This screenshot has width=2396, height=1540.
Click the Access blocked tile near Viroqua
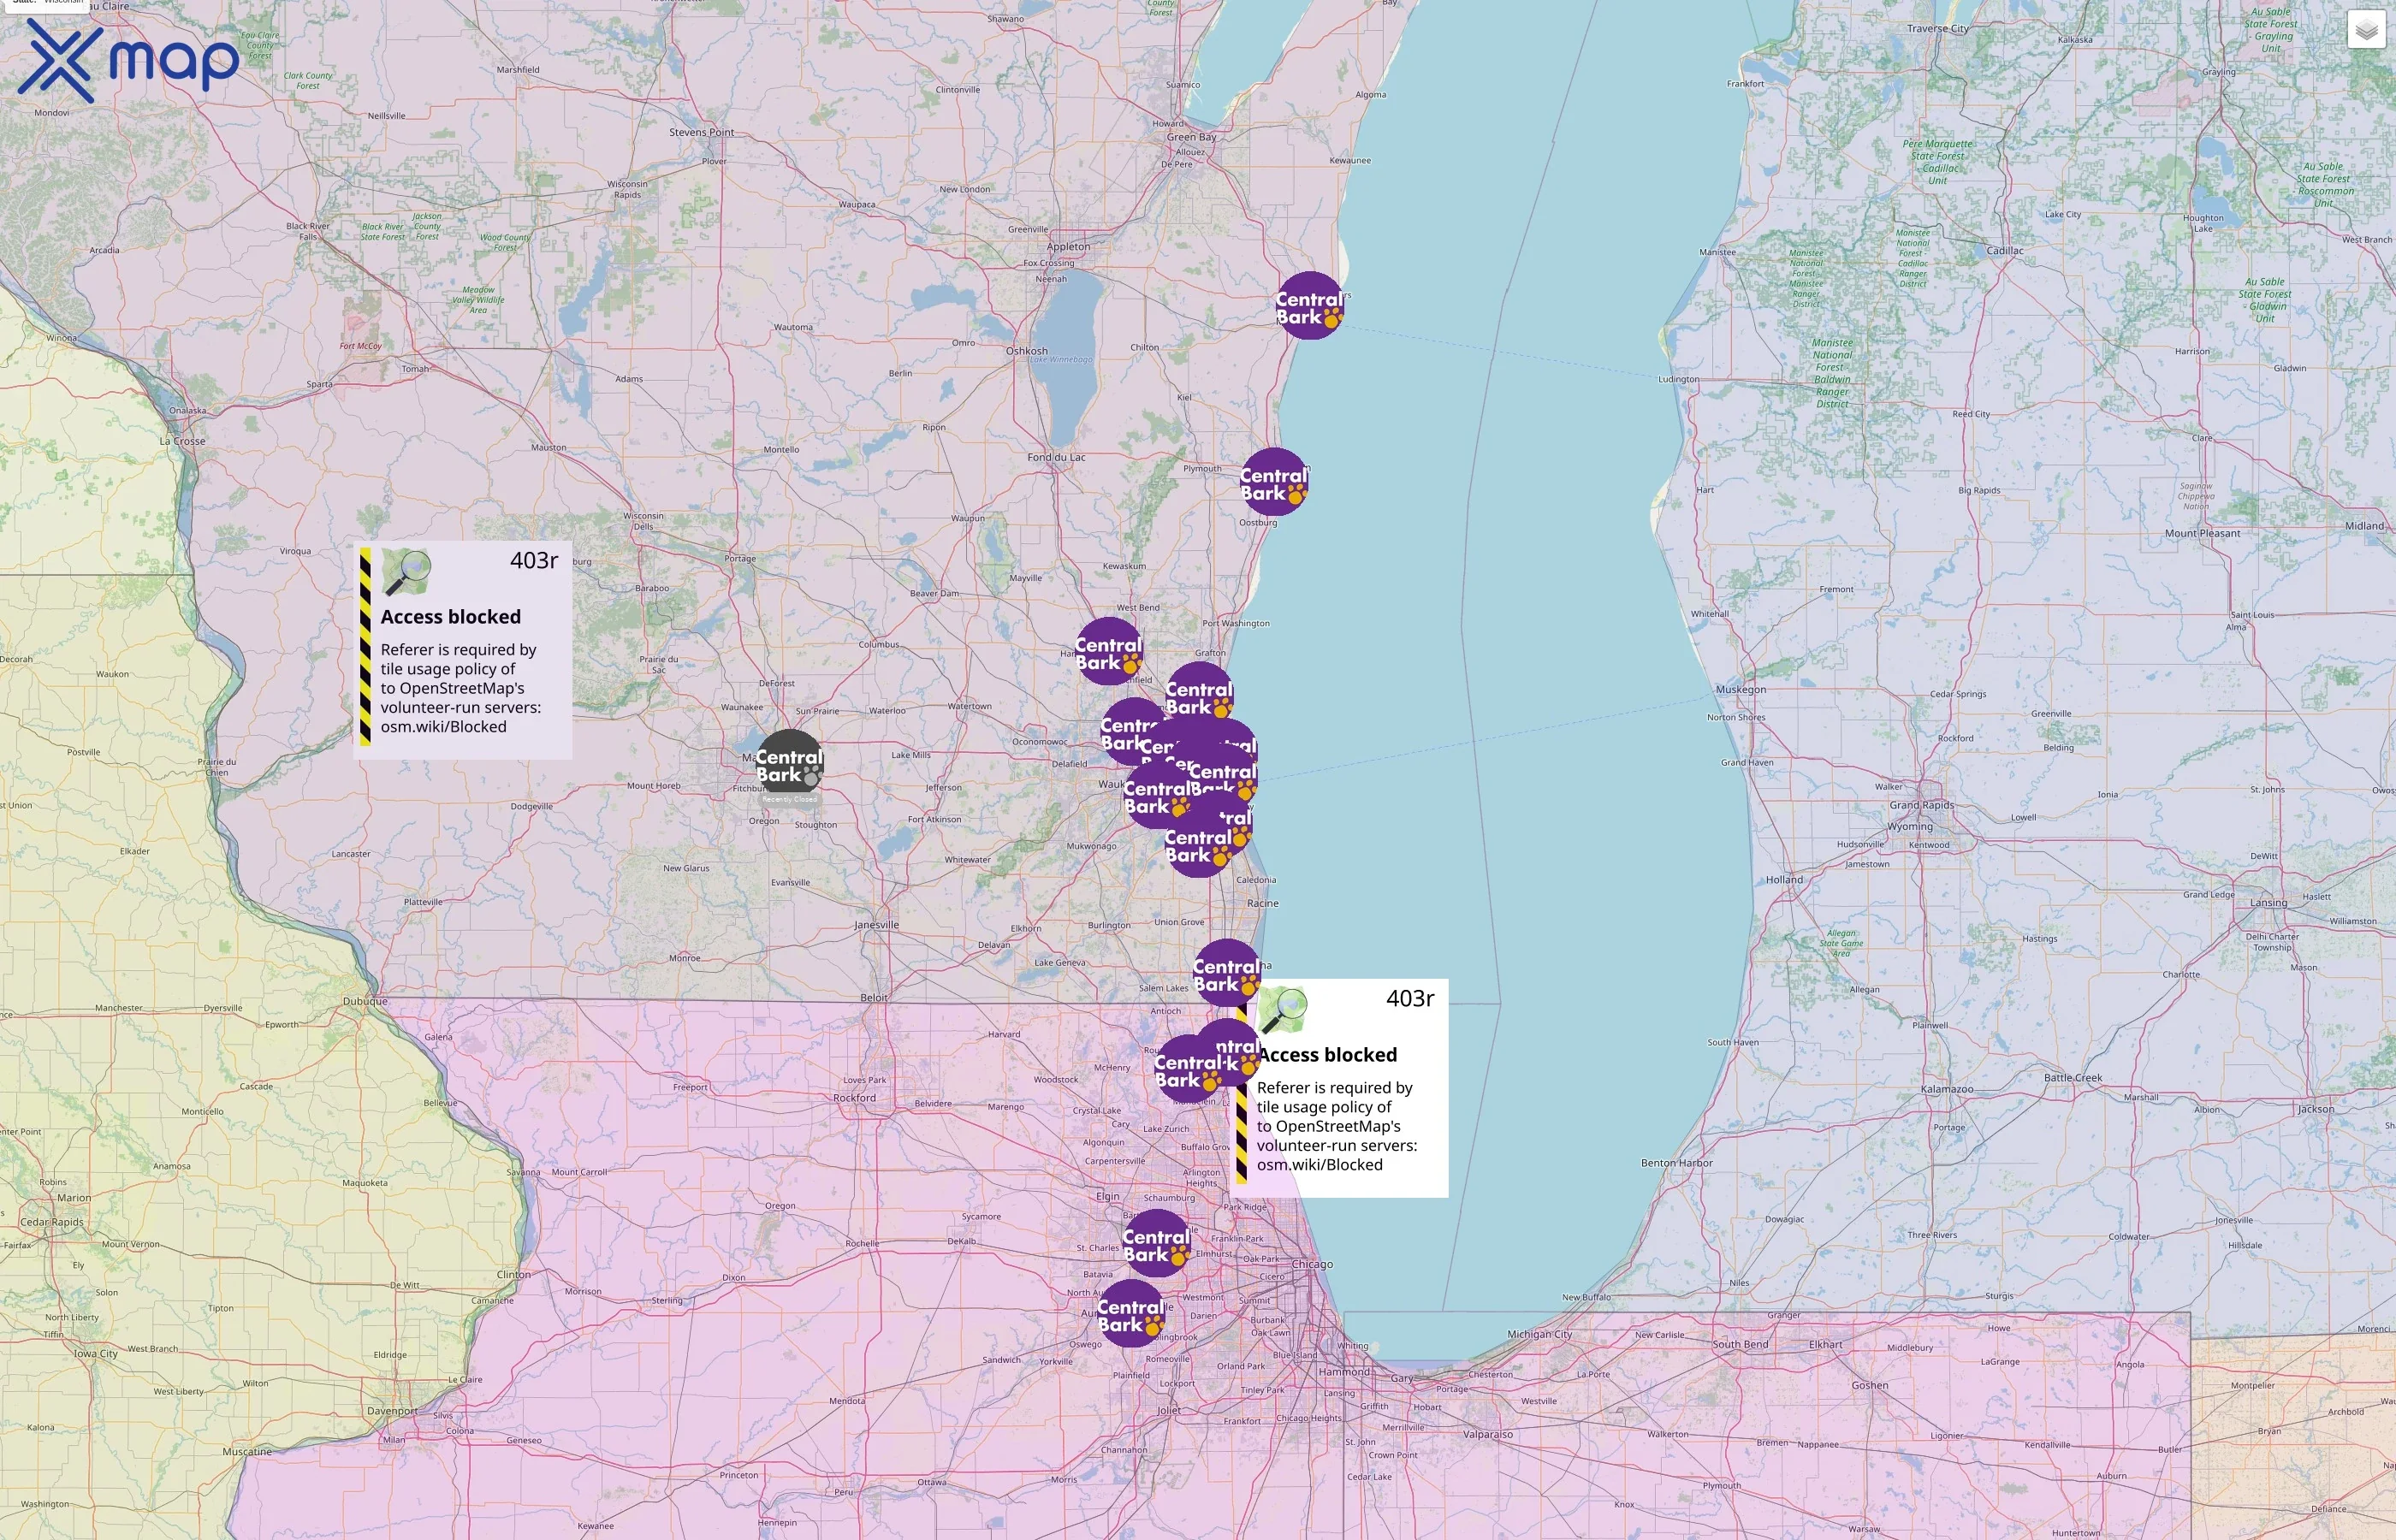click(x=463, y=651)
